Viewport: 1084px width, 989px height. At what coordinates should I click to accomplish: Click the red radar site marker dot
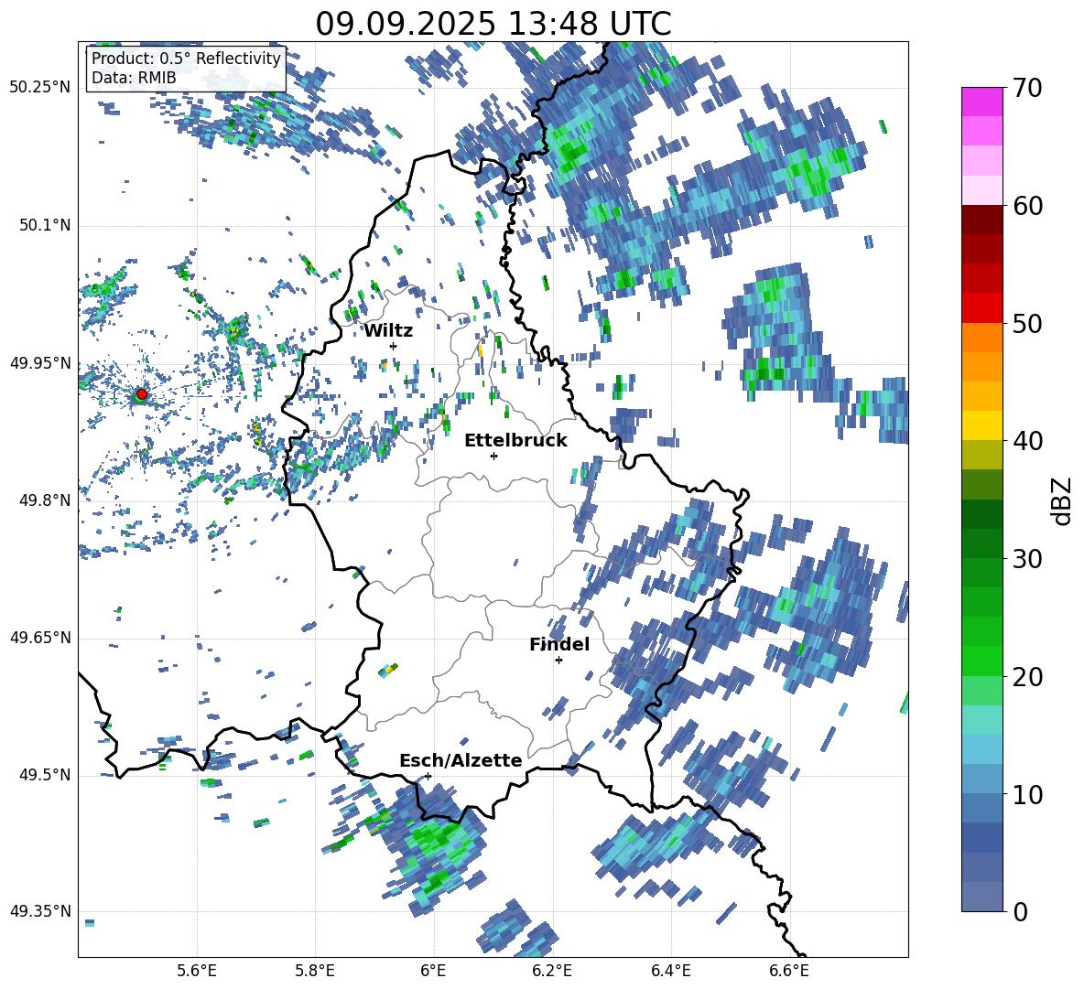pos(142,394)
